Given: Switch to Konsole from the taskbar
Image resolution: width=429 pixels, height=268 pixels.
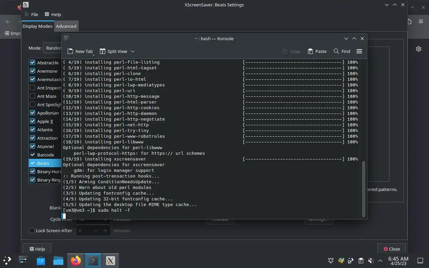Looking at the screenshot, I should (93, 260).
